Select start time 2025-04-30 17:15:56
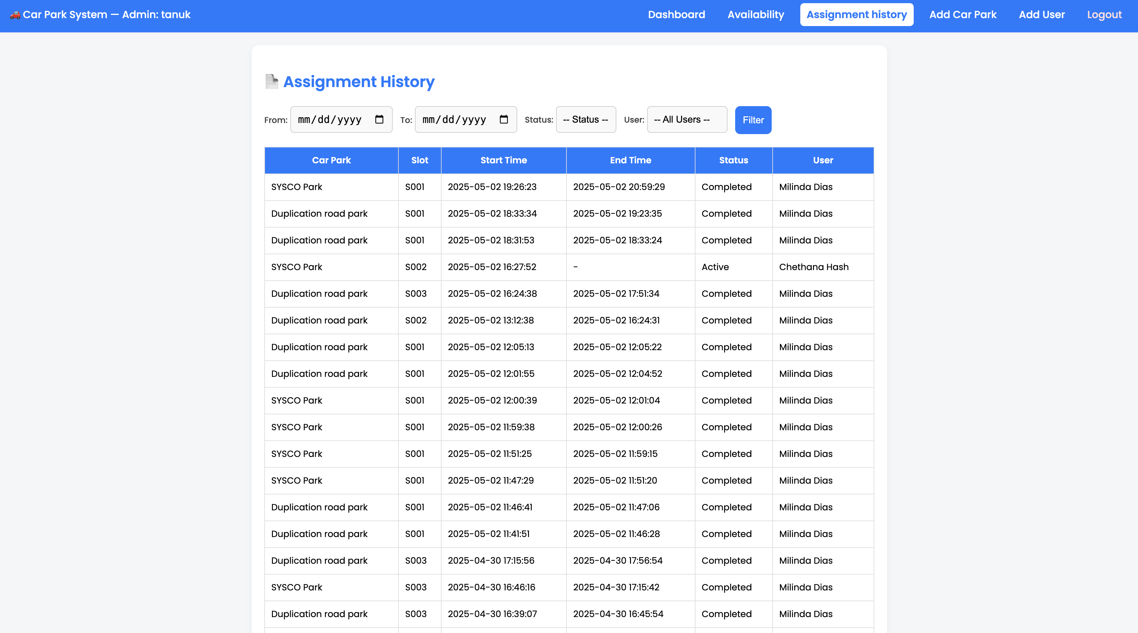 coord(491,561)
